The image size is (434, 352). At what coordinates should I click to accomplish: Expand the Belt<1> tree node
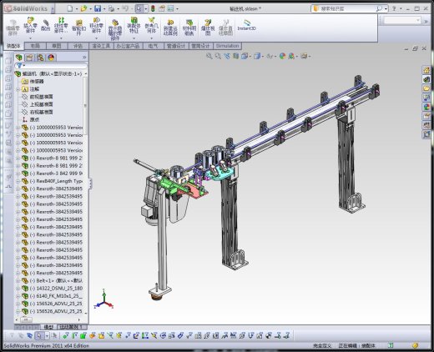(18, 281)
